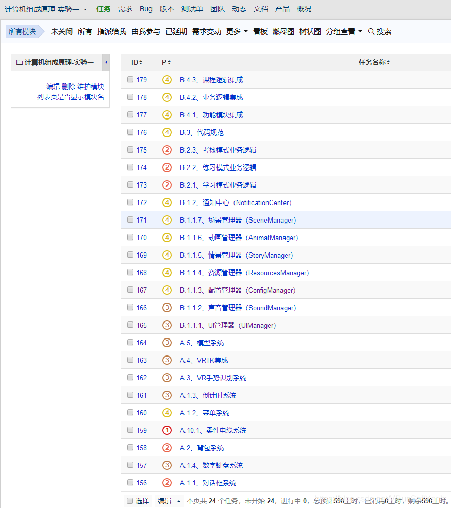Click the folder icon beside 计算机组成原理-实验一
The image size is (451, 508).
pos(20,62)
